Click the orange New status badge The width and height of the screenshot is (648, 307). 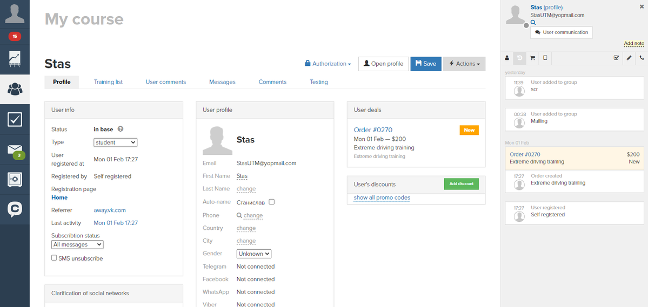point(469,130)
